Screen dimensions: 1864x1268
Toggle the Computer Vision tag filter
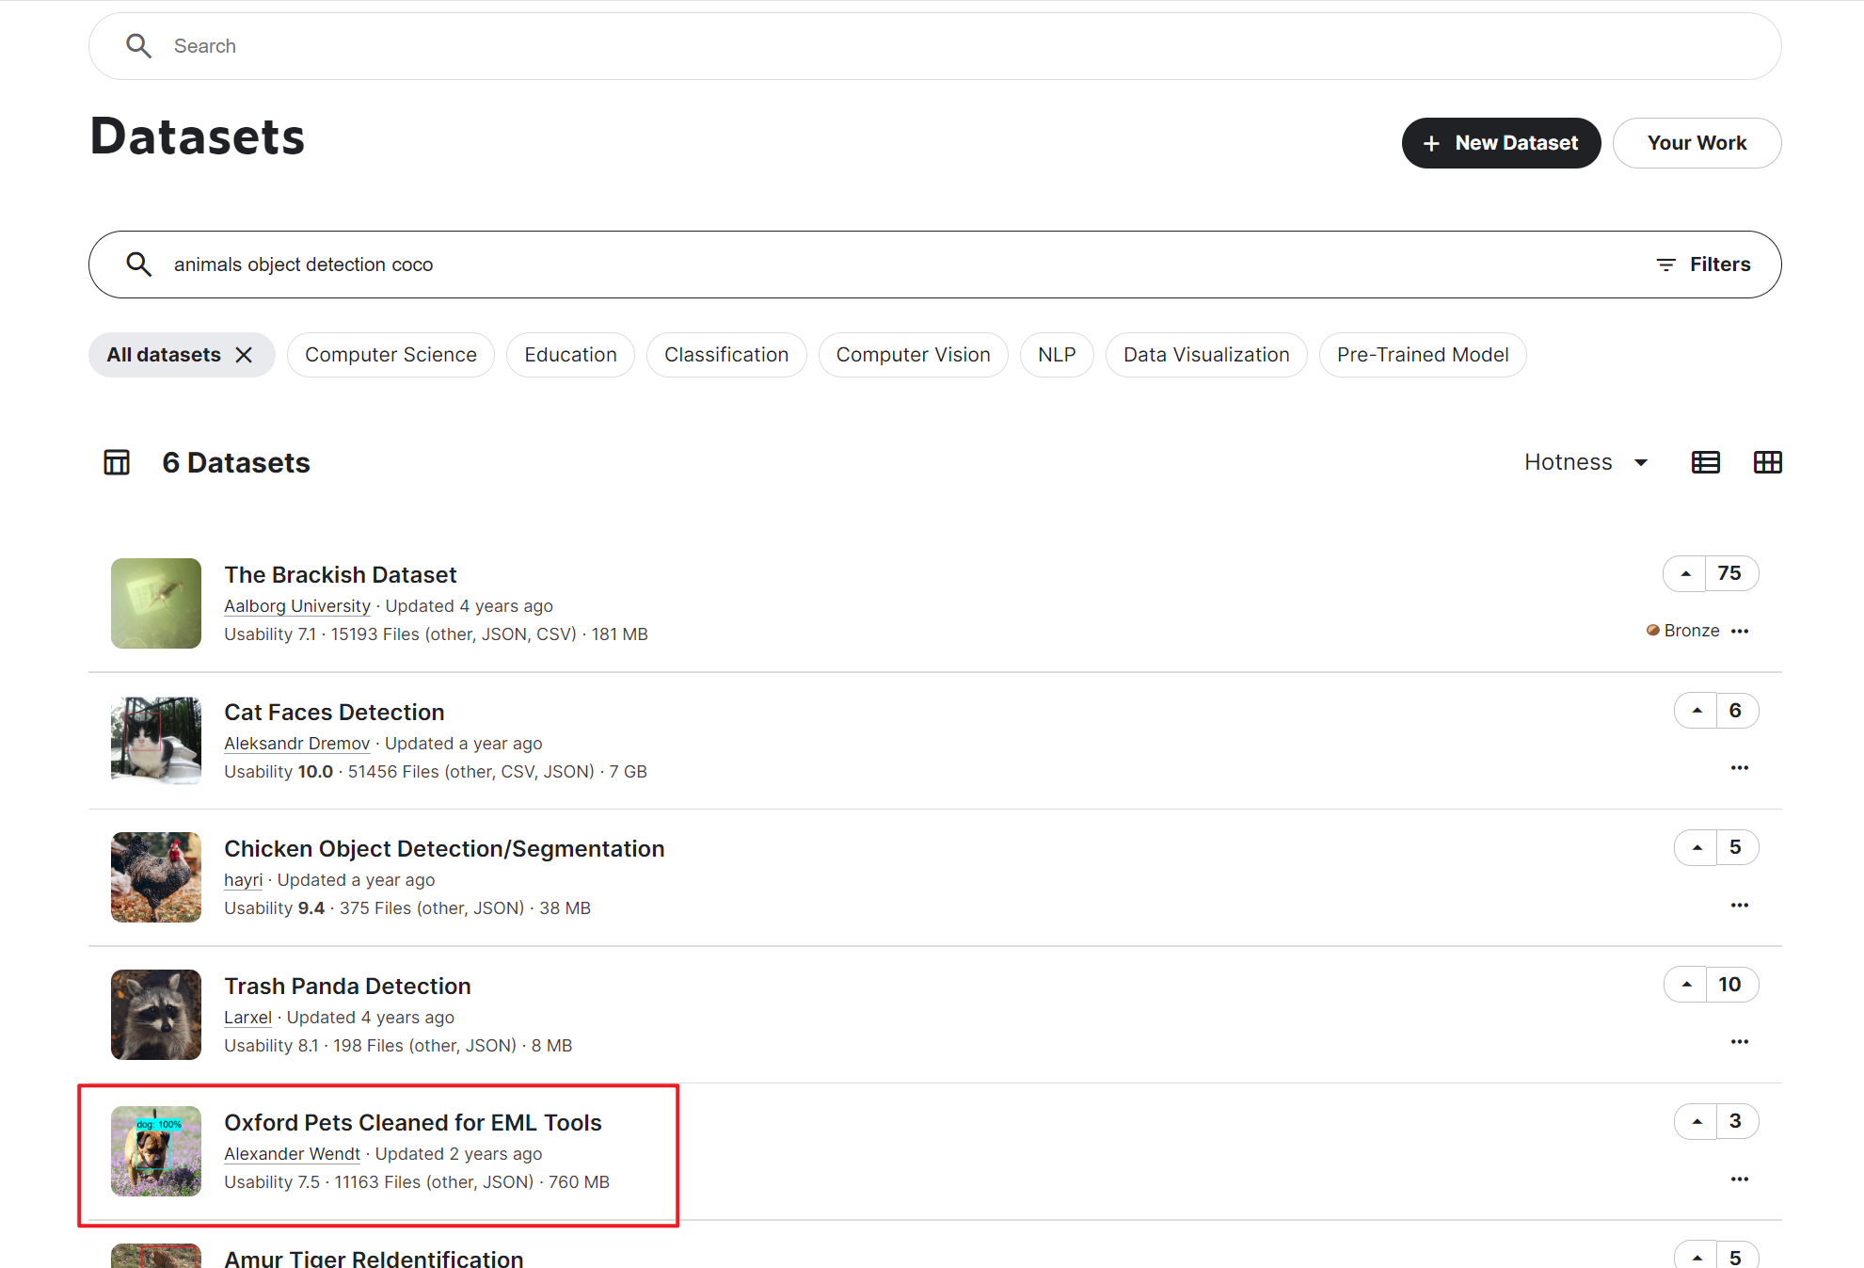(913, 355)
